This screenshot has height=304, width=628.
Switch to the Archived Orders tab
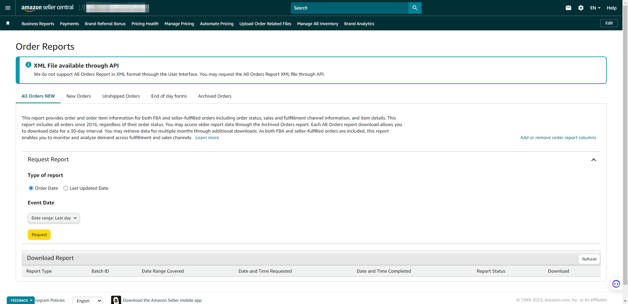(215, 96)
